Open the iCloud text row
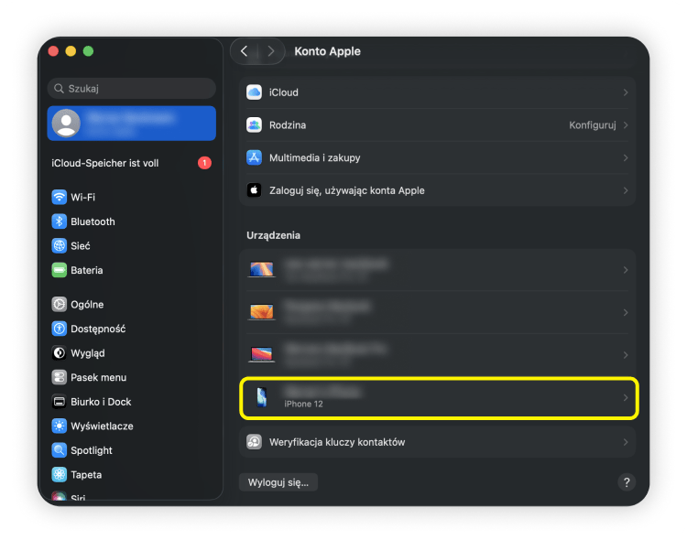This screenshot has width=687, height=540. coord(438,92)
